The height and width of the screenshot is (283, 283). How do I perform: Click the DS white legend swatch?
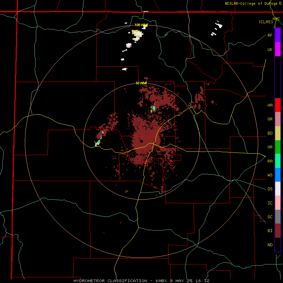click(x=278, y=189)
